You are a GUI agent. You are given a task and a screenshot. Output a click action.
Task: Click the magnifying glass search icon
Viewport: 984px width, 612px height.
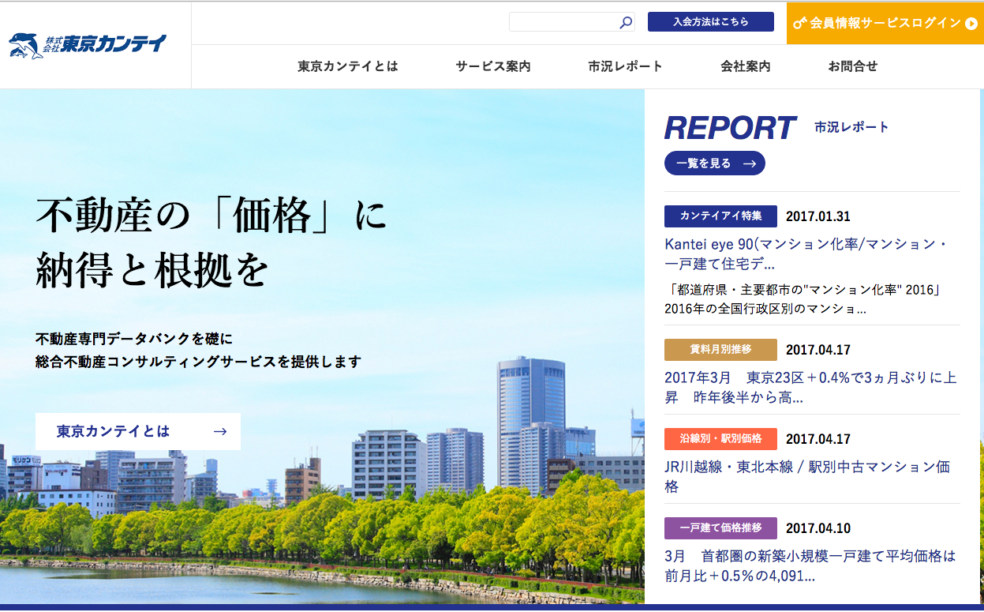click(625, 23)
